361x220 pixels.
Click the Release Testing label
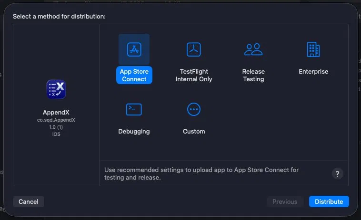253,76
